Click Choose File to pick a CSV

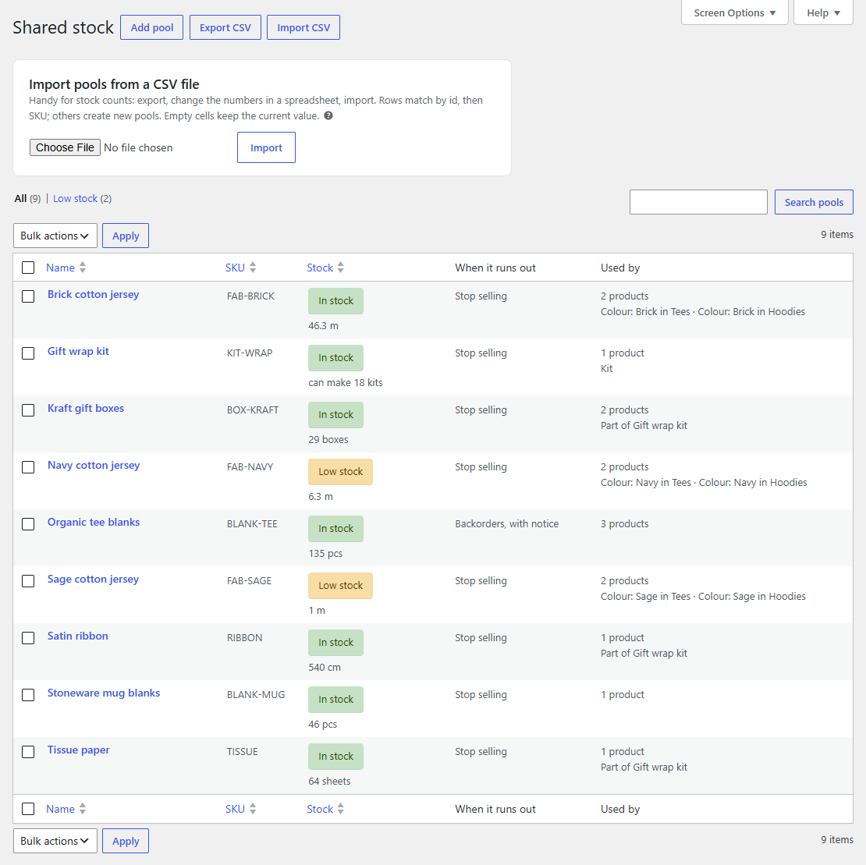point(66,147)
